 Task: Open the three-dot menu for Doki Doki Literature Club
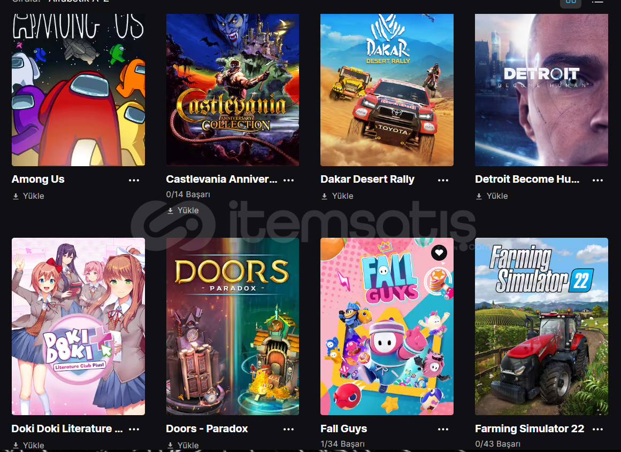[134, 430]
